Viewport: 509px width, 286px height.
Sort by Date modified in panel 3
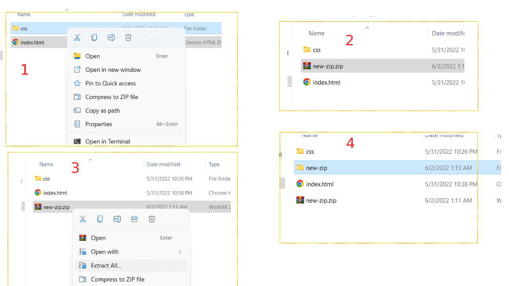(163, 164)
